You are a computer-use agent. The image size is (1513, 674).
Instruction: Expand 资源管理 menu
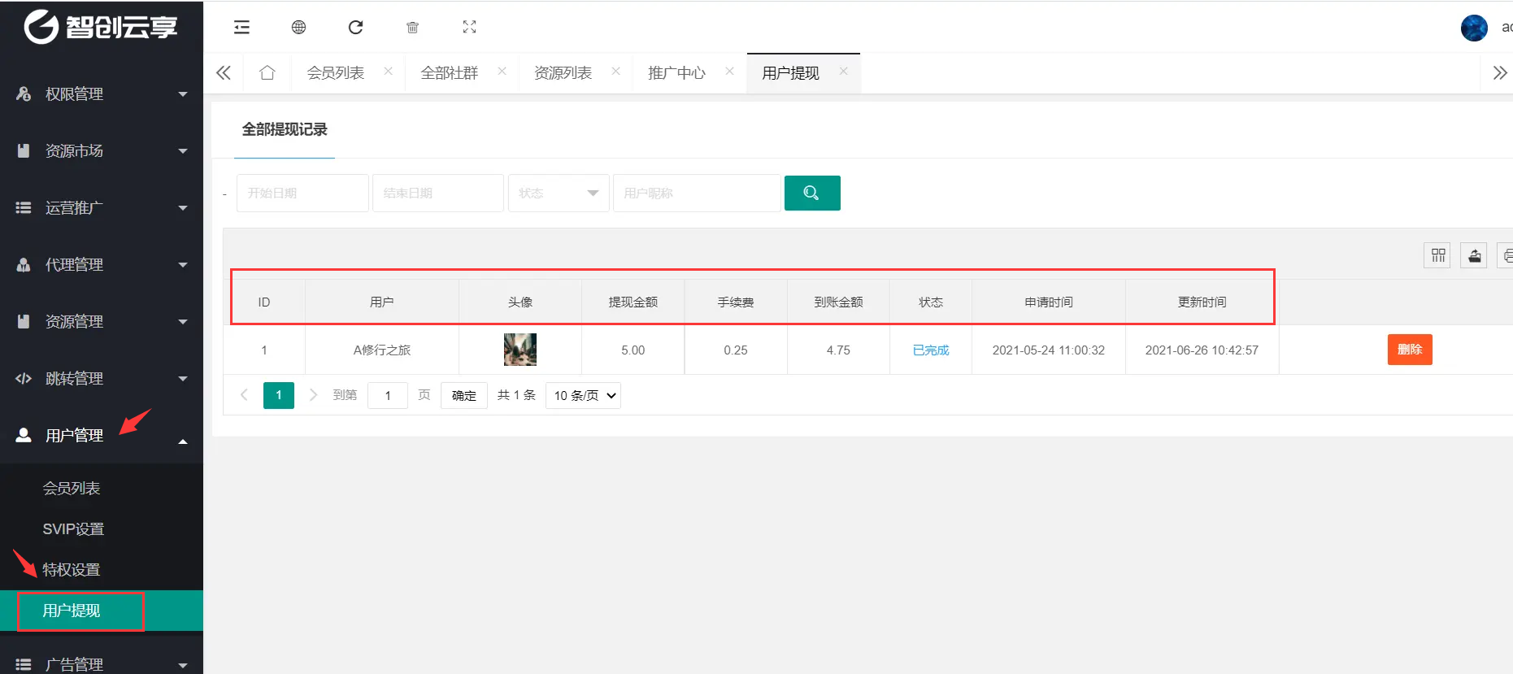(x=102, y=322)
